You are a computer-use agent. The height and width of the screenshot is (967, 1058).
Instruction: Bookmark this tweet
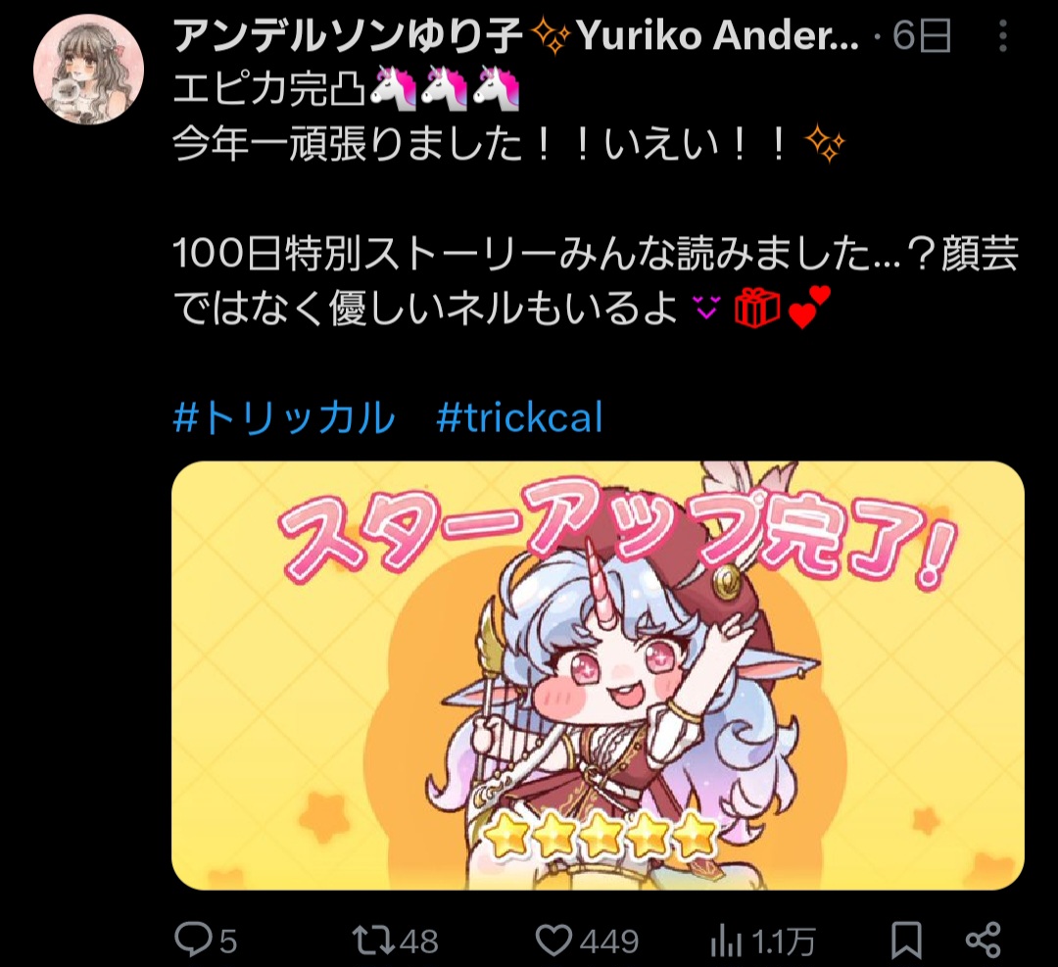click(906, 940)
